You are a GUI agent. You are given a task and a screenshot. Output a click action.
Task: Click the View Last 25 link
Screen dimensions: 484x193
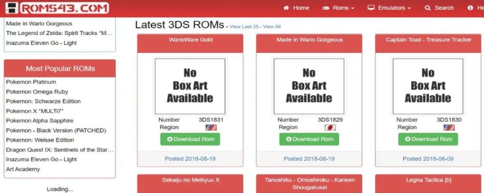244,26
